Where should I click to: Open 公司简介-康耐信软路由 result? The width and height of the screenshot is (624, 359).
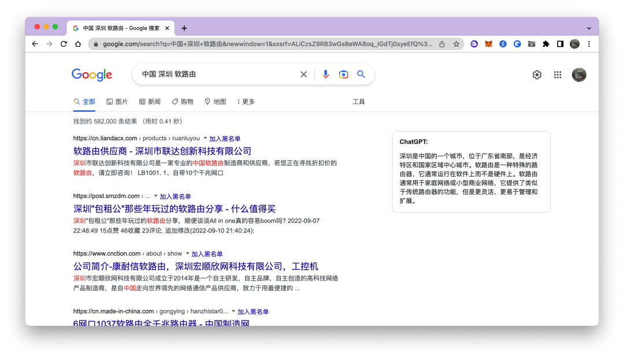coord(196,267)
